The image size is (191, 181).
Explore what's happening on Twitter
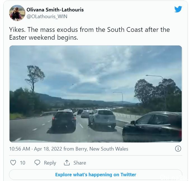96,175
